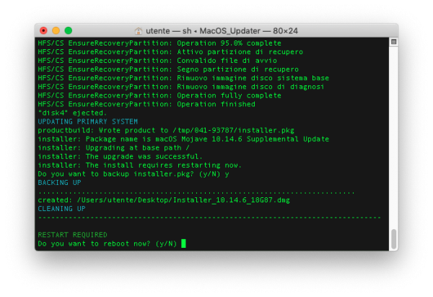
Task: Click the 'Package name is macOS Mojave' line
Action: 183,139
